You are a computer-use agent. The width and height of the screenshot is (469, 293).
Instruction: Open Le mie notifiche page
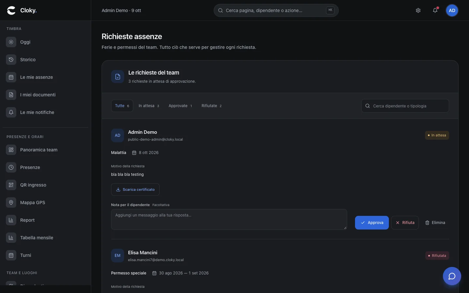[x=46, y=112]
